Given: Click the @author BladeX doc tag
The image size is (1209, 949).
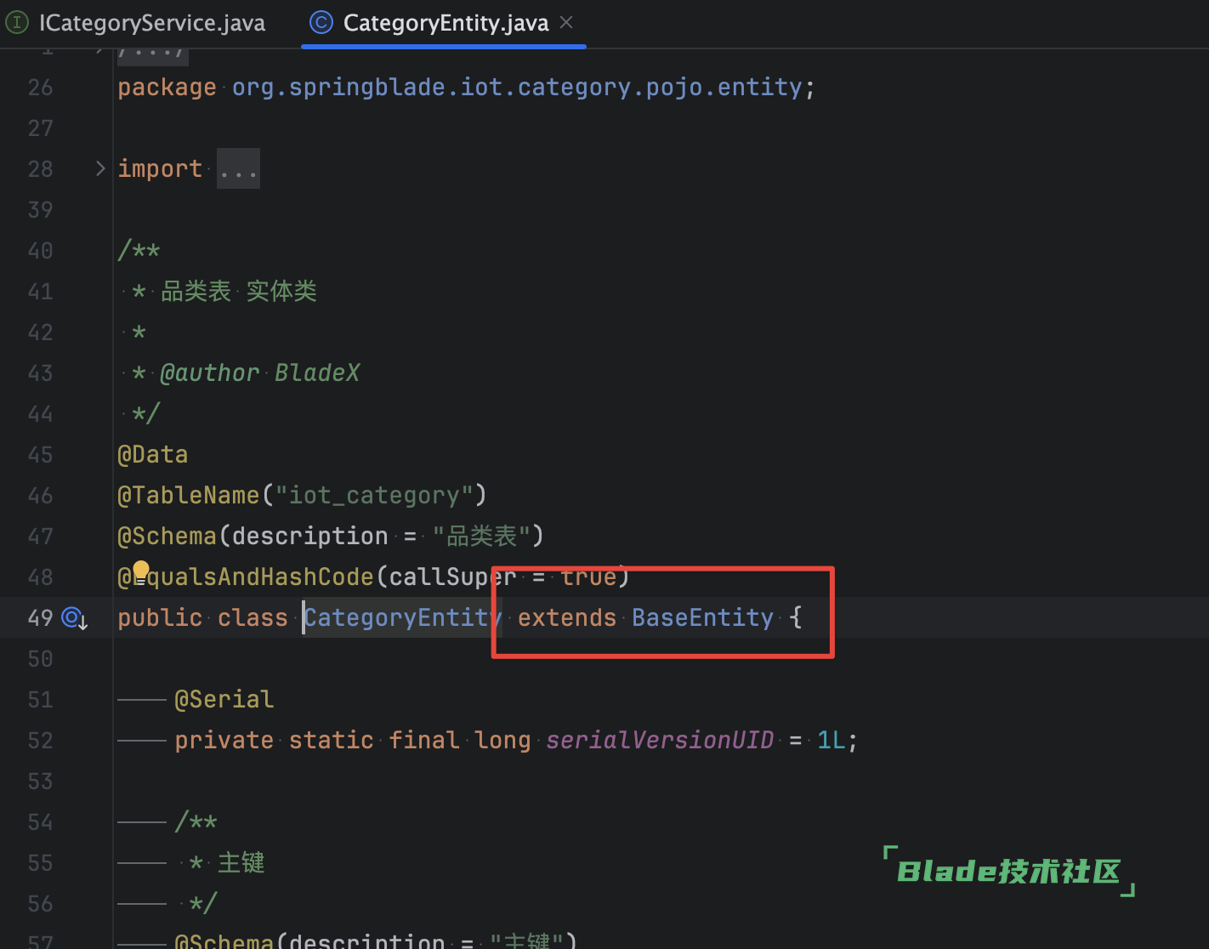Looking at the screenshot, I should tap(260, 373).
